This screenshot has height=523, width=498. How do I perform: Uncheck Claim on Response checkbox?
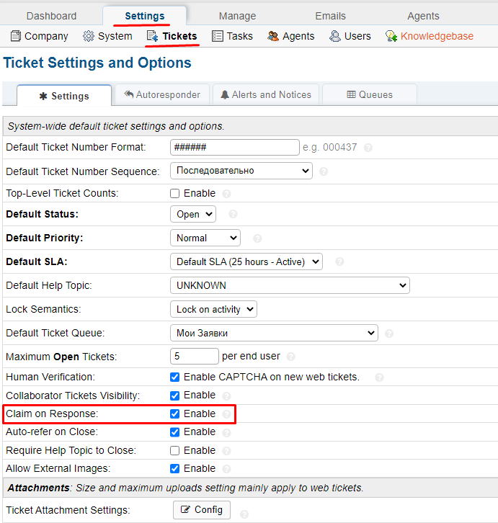(x=174, y=414)
